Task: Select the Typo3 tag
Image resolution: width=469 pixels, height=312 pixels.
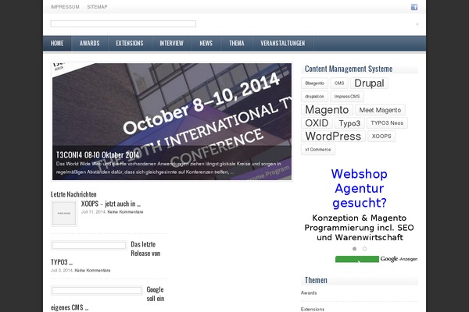Action: click(x=349, y=123)
